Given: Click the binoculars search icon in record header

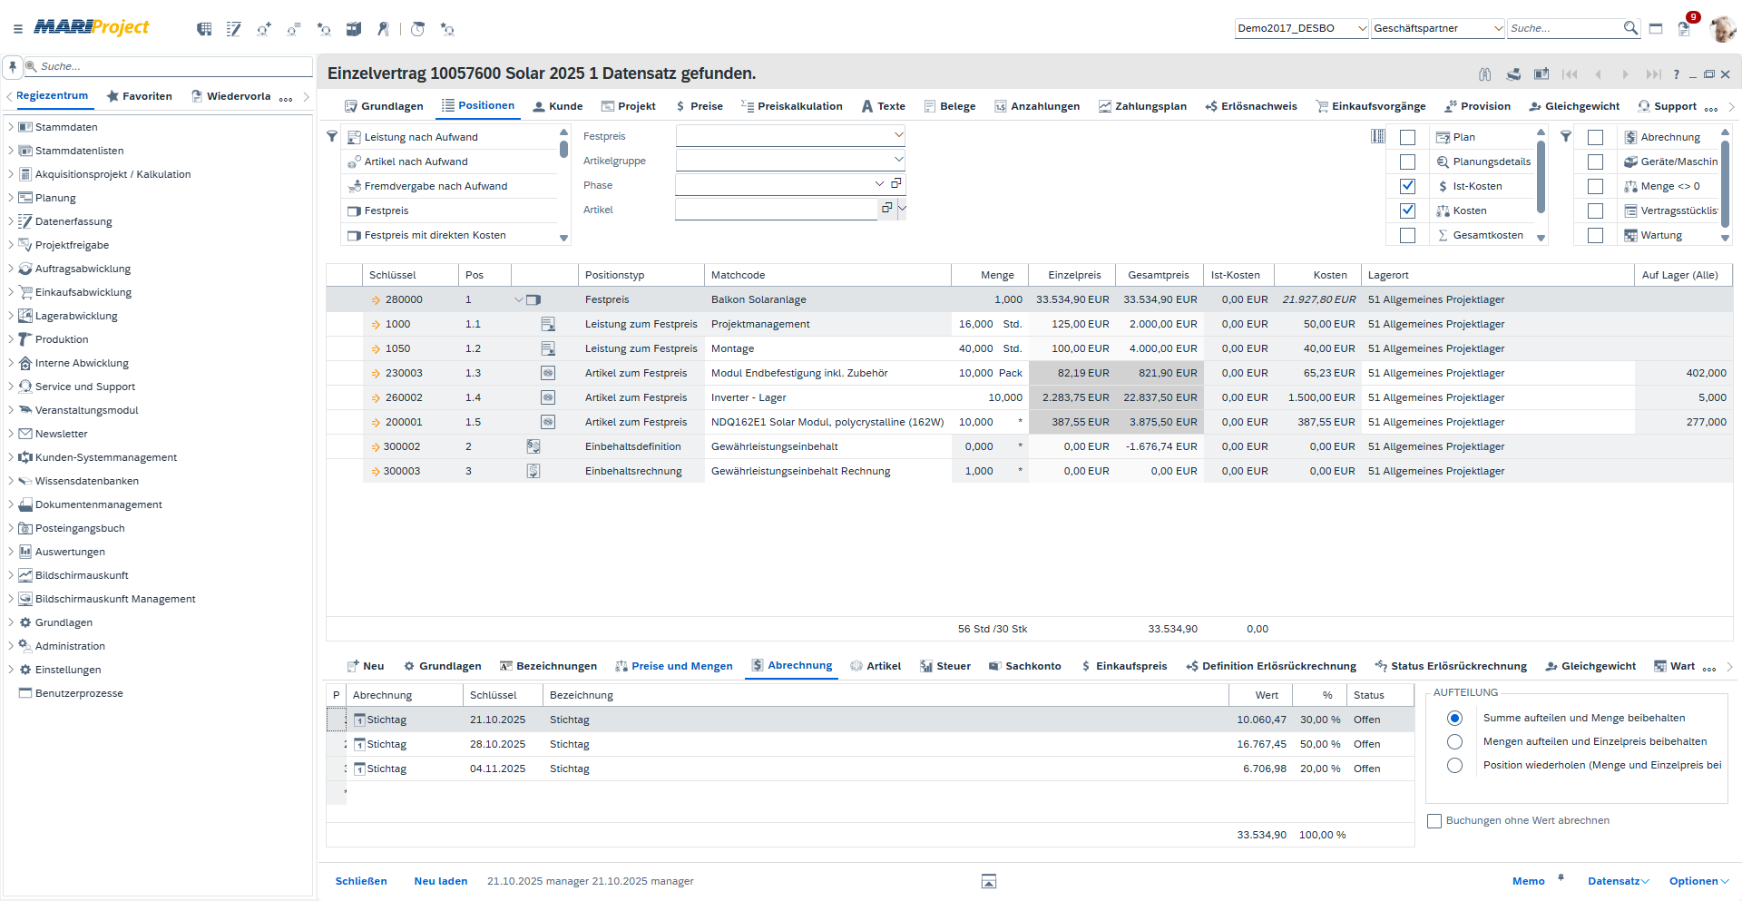Looking at the screenshot, I should coord(1484,74).
